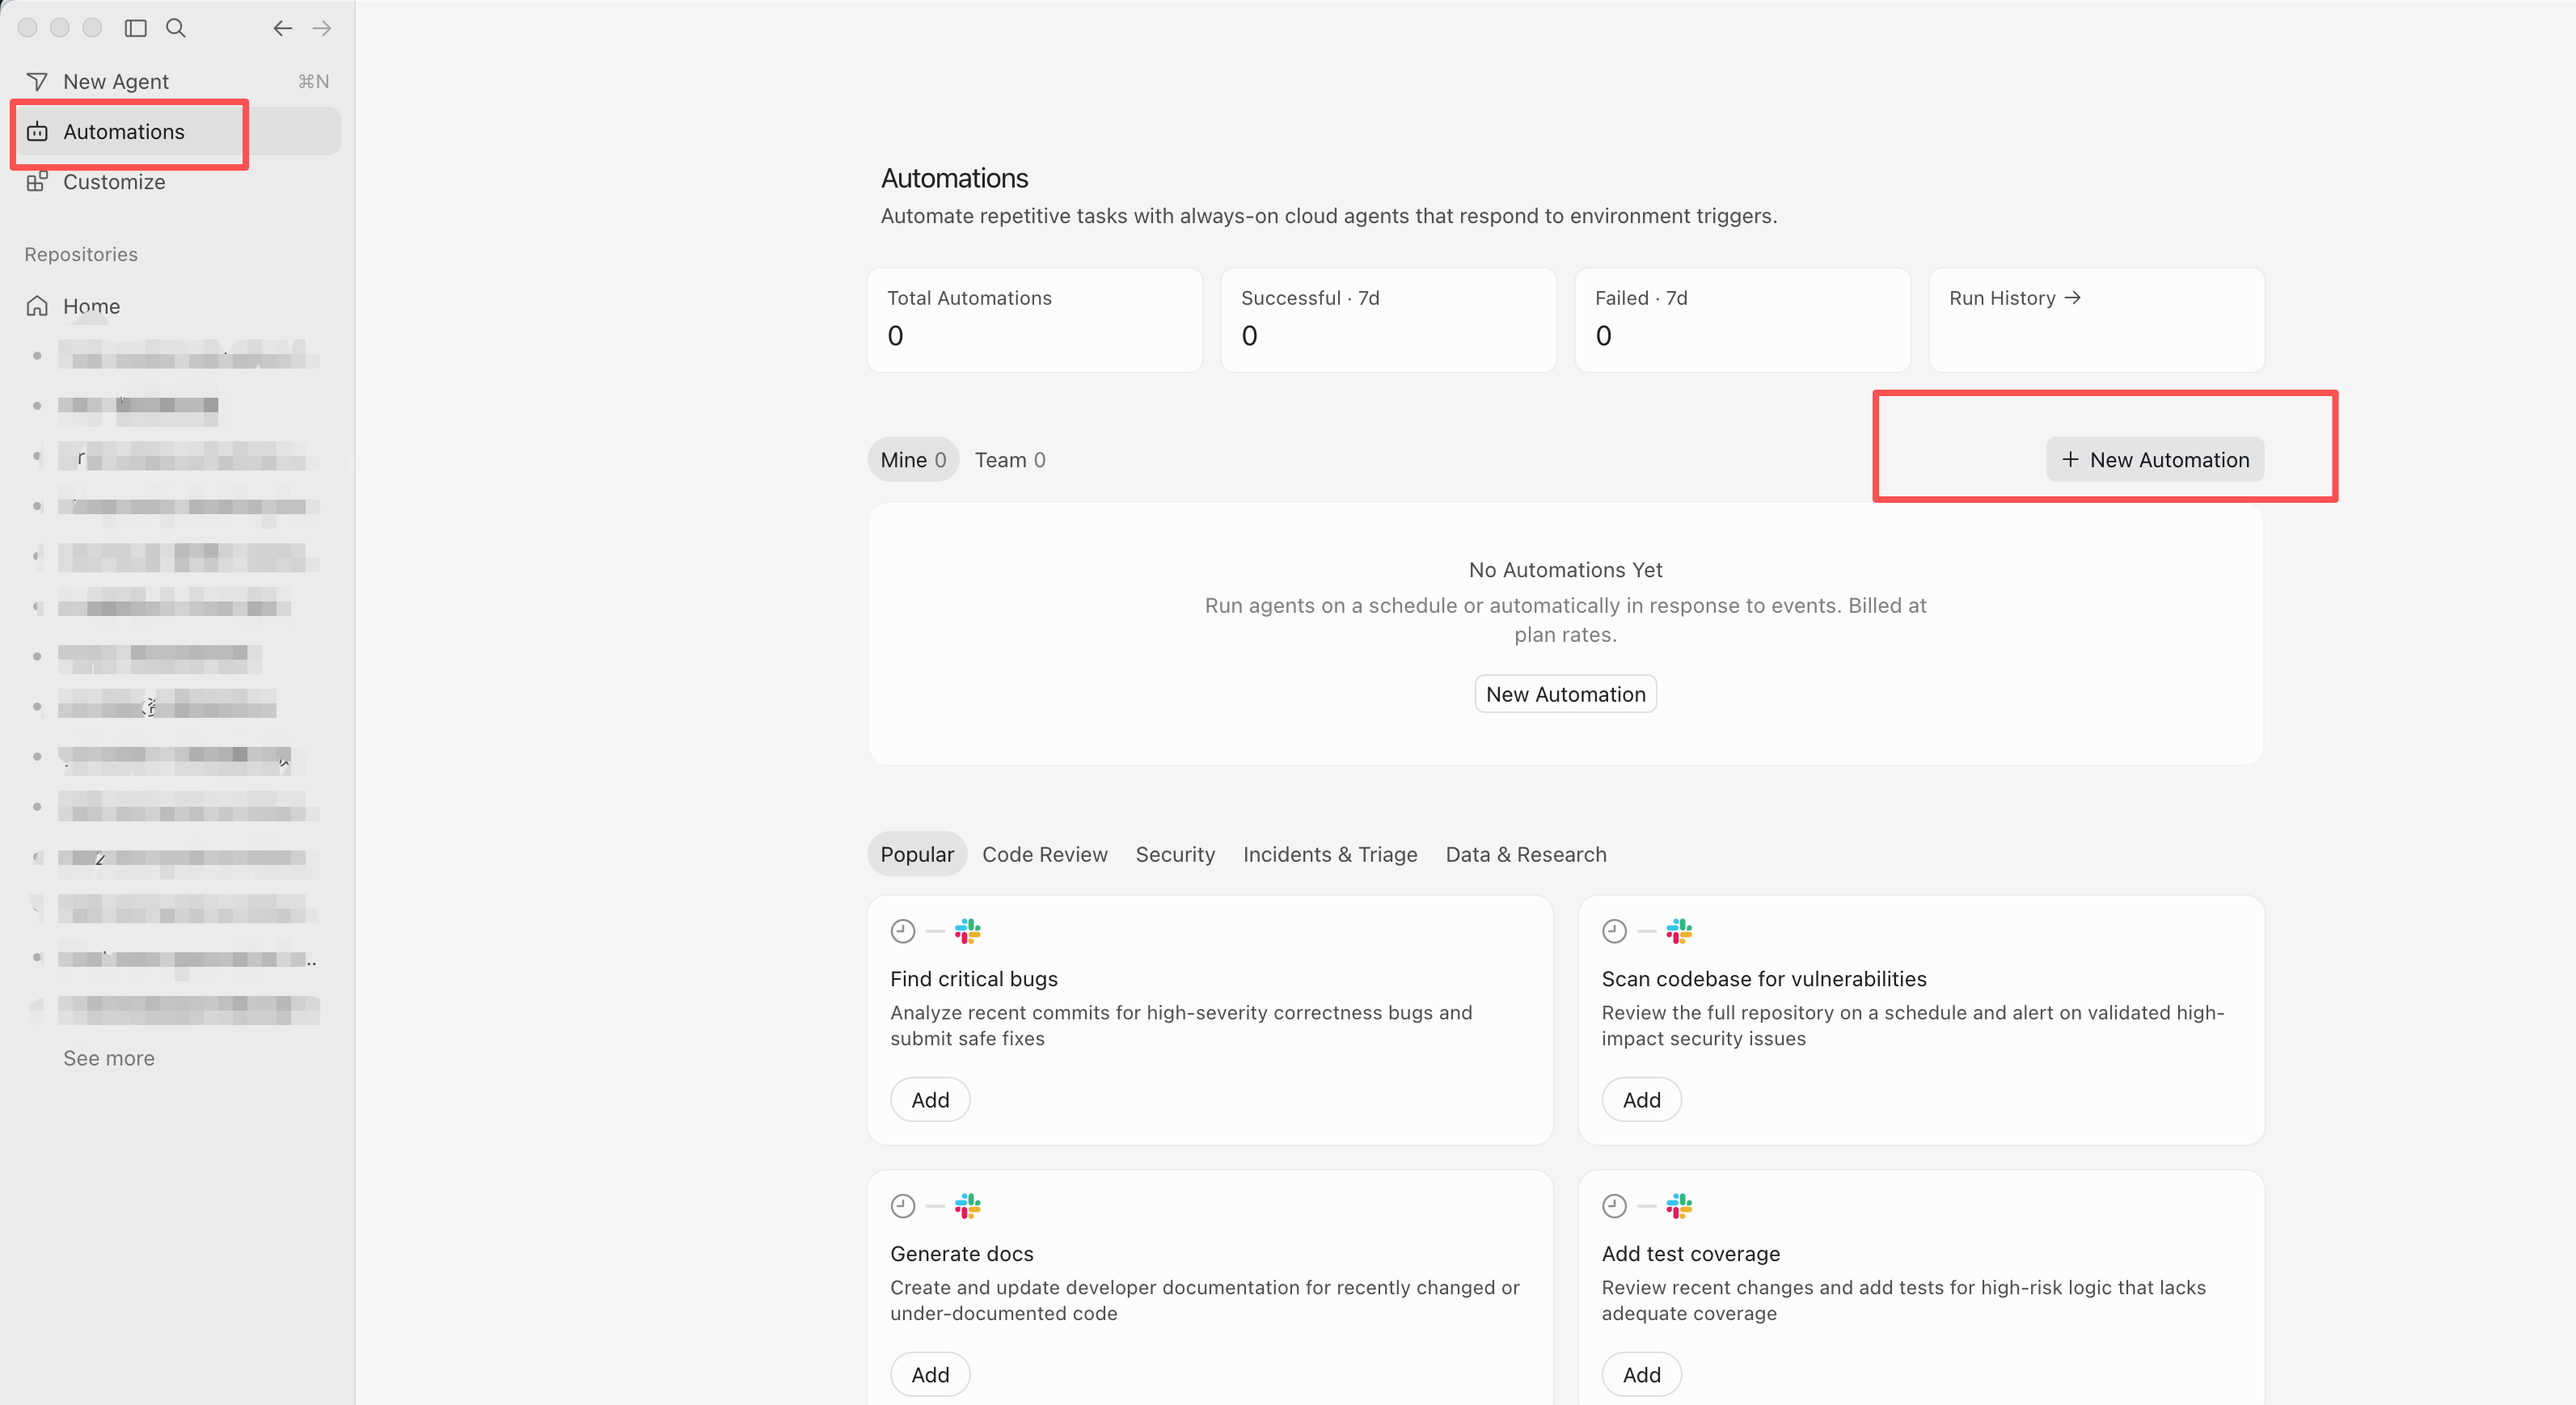Screen dimensions: 2576x1405
Task: Click the No Automations Yet text
Action: coord(1565,569)
